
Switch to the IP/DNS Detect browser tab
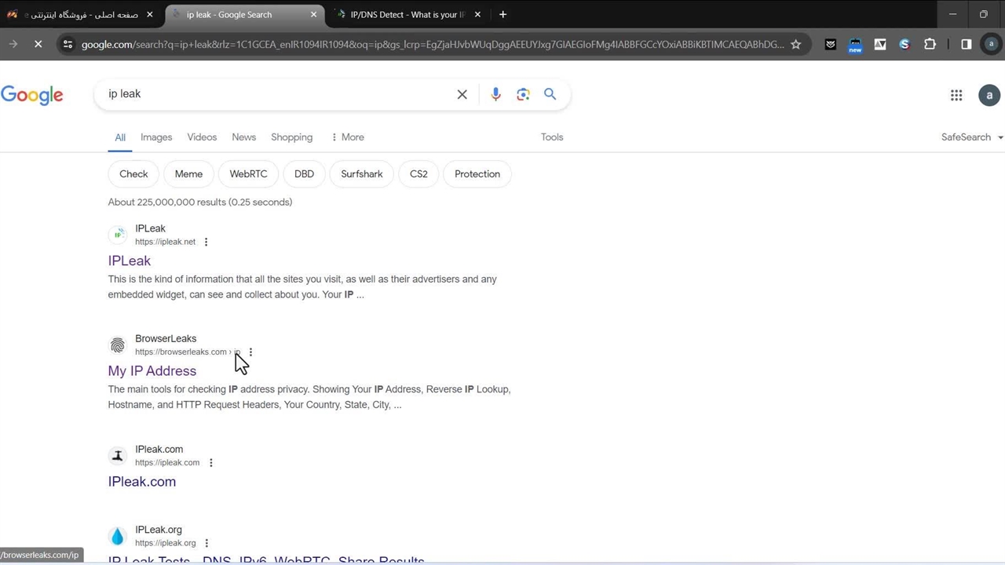[x=407, y=14]
